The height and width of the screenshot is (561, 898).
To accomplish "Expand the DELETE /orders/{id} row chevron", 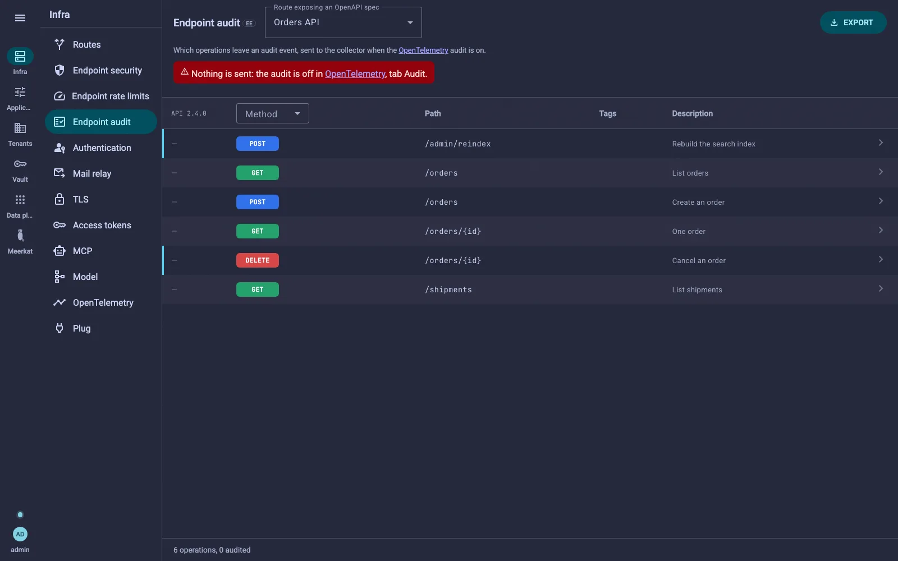I will [881, 260].
